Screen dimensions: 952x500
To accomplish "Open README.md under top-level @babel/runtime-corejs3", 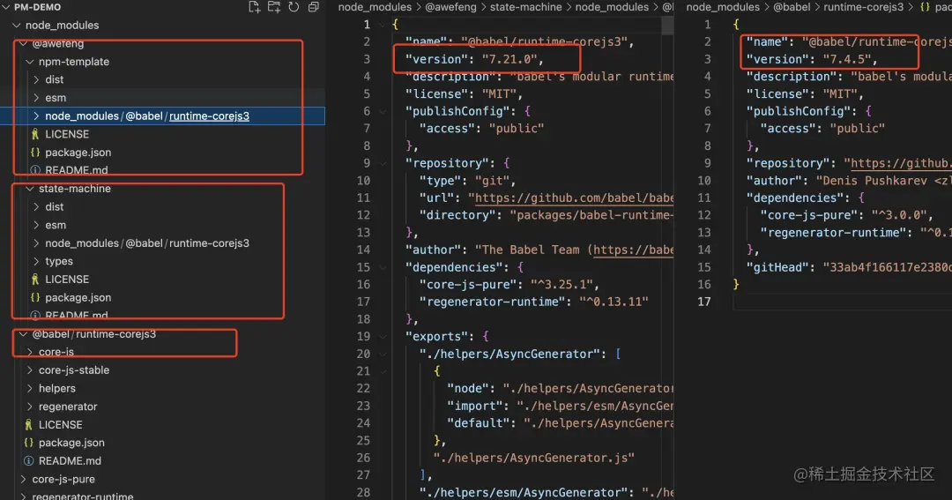I will pyautogui.click(x=70, y=461).
